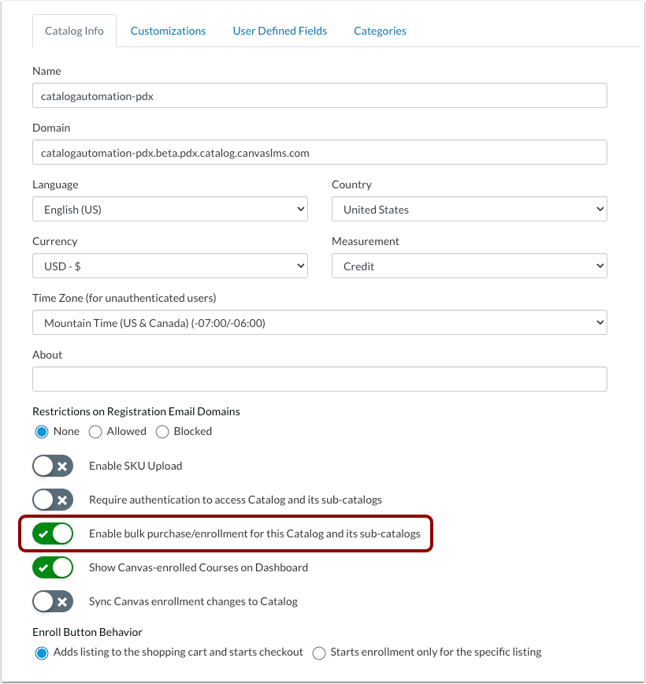Image resolution: width=646 pixels, height=684 pixels.
Task: Open the Language dropdown
Action: [170, 209]
